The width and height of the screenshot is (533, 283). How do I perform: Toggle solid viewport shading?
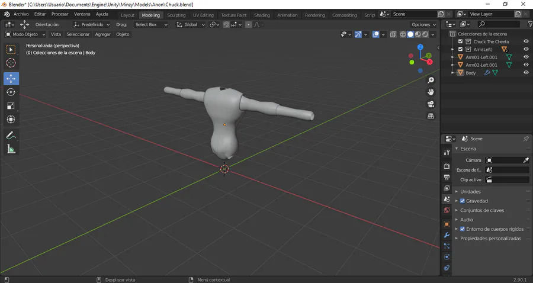pyautogui.click(x=410, y=34)
